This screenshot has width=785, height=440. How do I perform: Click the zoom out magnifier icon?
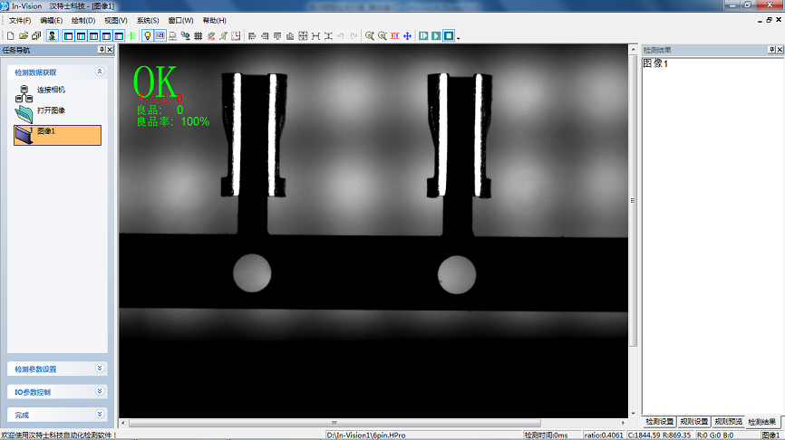383,36
